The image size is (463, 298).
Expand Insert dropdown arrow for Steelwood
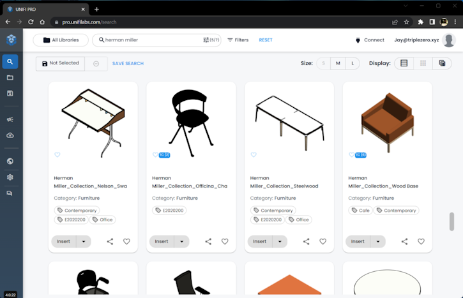[280, 242]
